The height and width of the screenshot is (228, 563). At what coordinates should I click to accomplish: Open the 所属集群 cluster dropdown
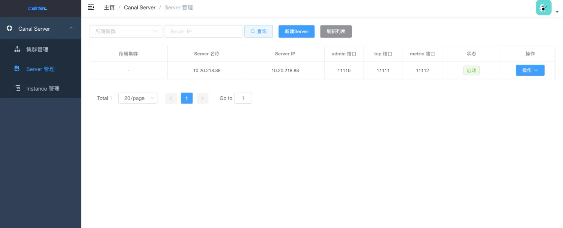pos(125,31)
